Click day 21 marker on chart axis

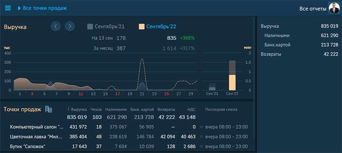142,94
